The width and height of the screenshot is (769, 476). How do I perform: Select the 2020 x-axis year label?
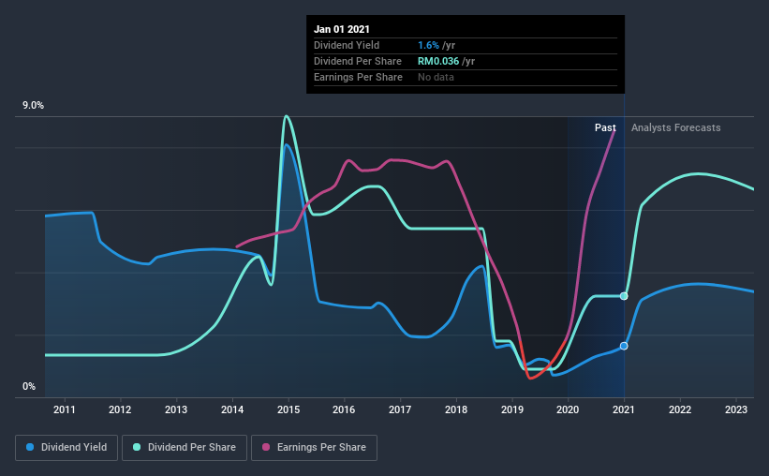pyautogui.click(x=568, y=409)
